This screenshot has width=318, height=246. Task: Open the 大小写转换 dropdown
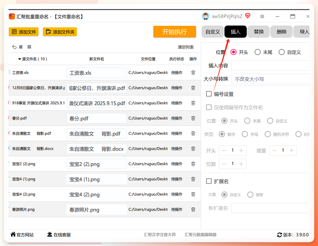click(x=270, y=79)
